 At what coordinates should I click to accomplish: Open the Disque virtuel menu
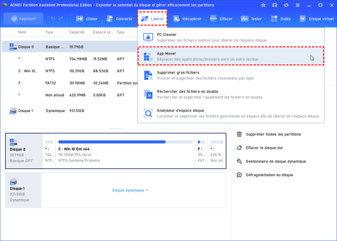click(317, 19)
